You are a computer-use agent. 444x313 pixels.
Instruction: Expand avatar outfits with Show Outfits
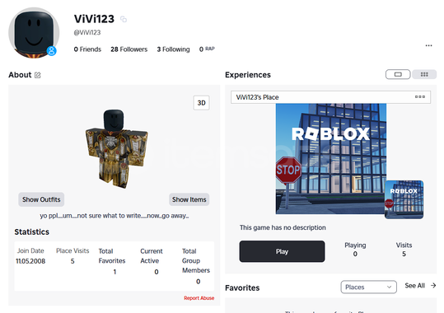(41, 199)
